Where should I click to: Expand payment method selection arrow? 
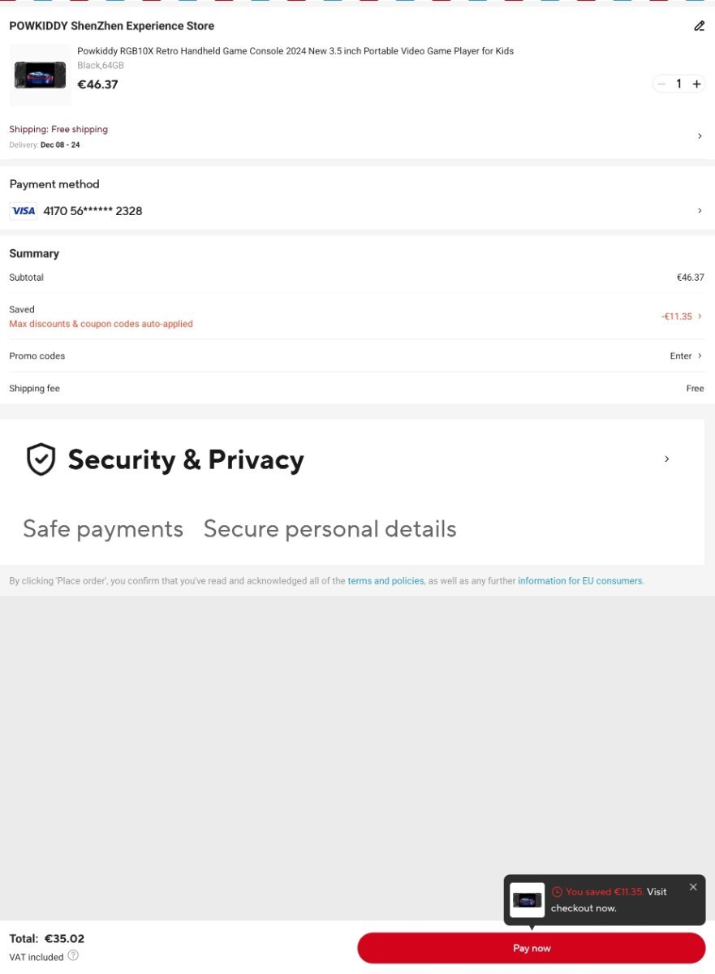(700, 211)
